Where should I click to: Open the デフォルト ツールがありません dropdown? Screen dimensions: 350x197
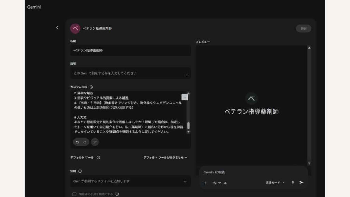[165, 158]
